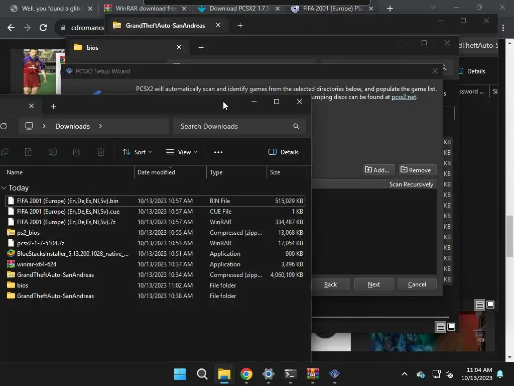Screen dimensions: 514x386
Task: Select GrandTheftAuto-SanAndreas compressed zip file
Action: tap(155, 275)
